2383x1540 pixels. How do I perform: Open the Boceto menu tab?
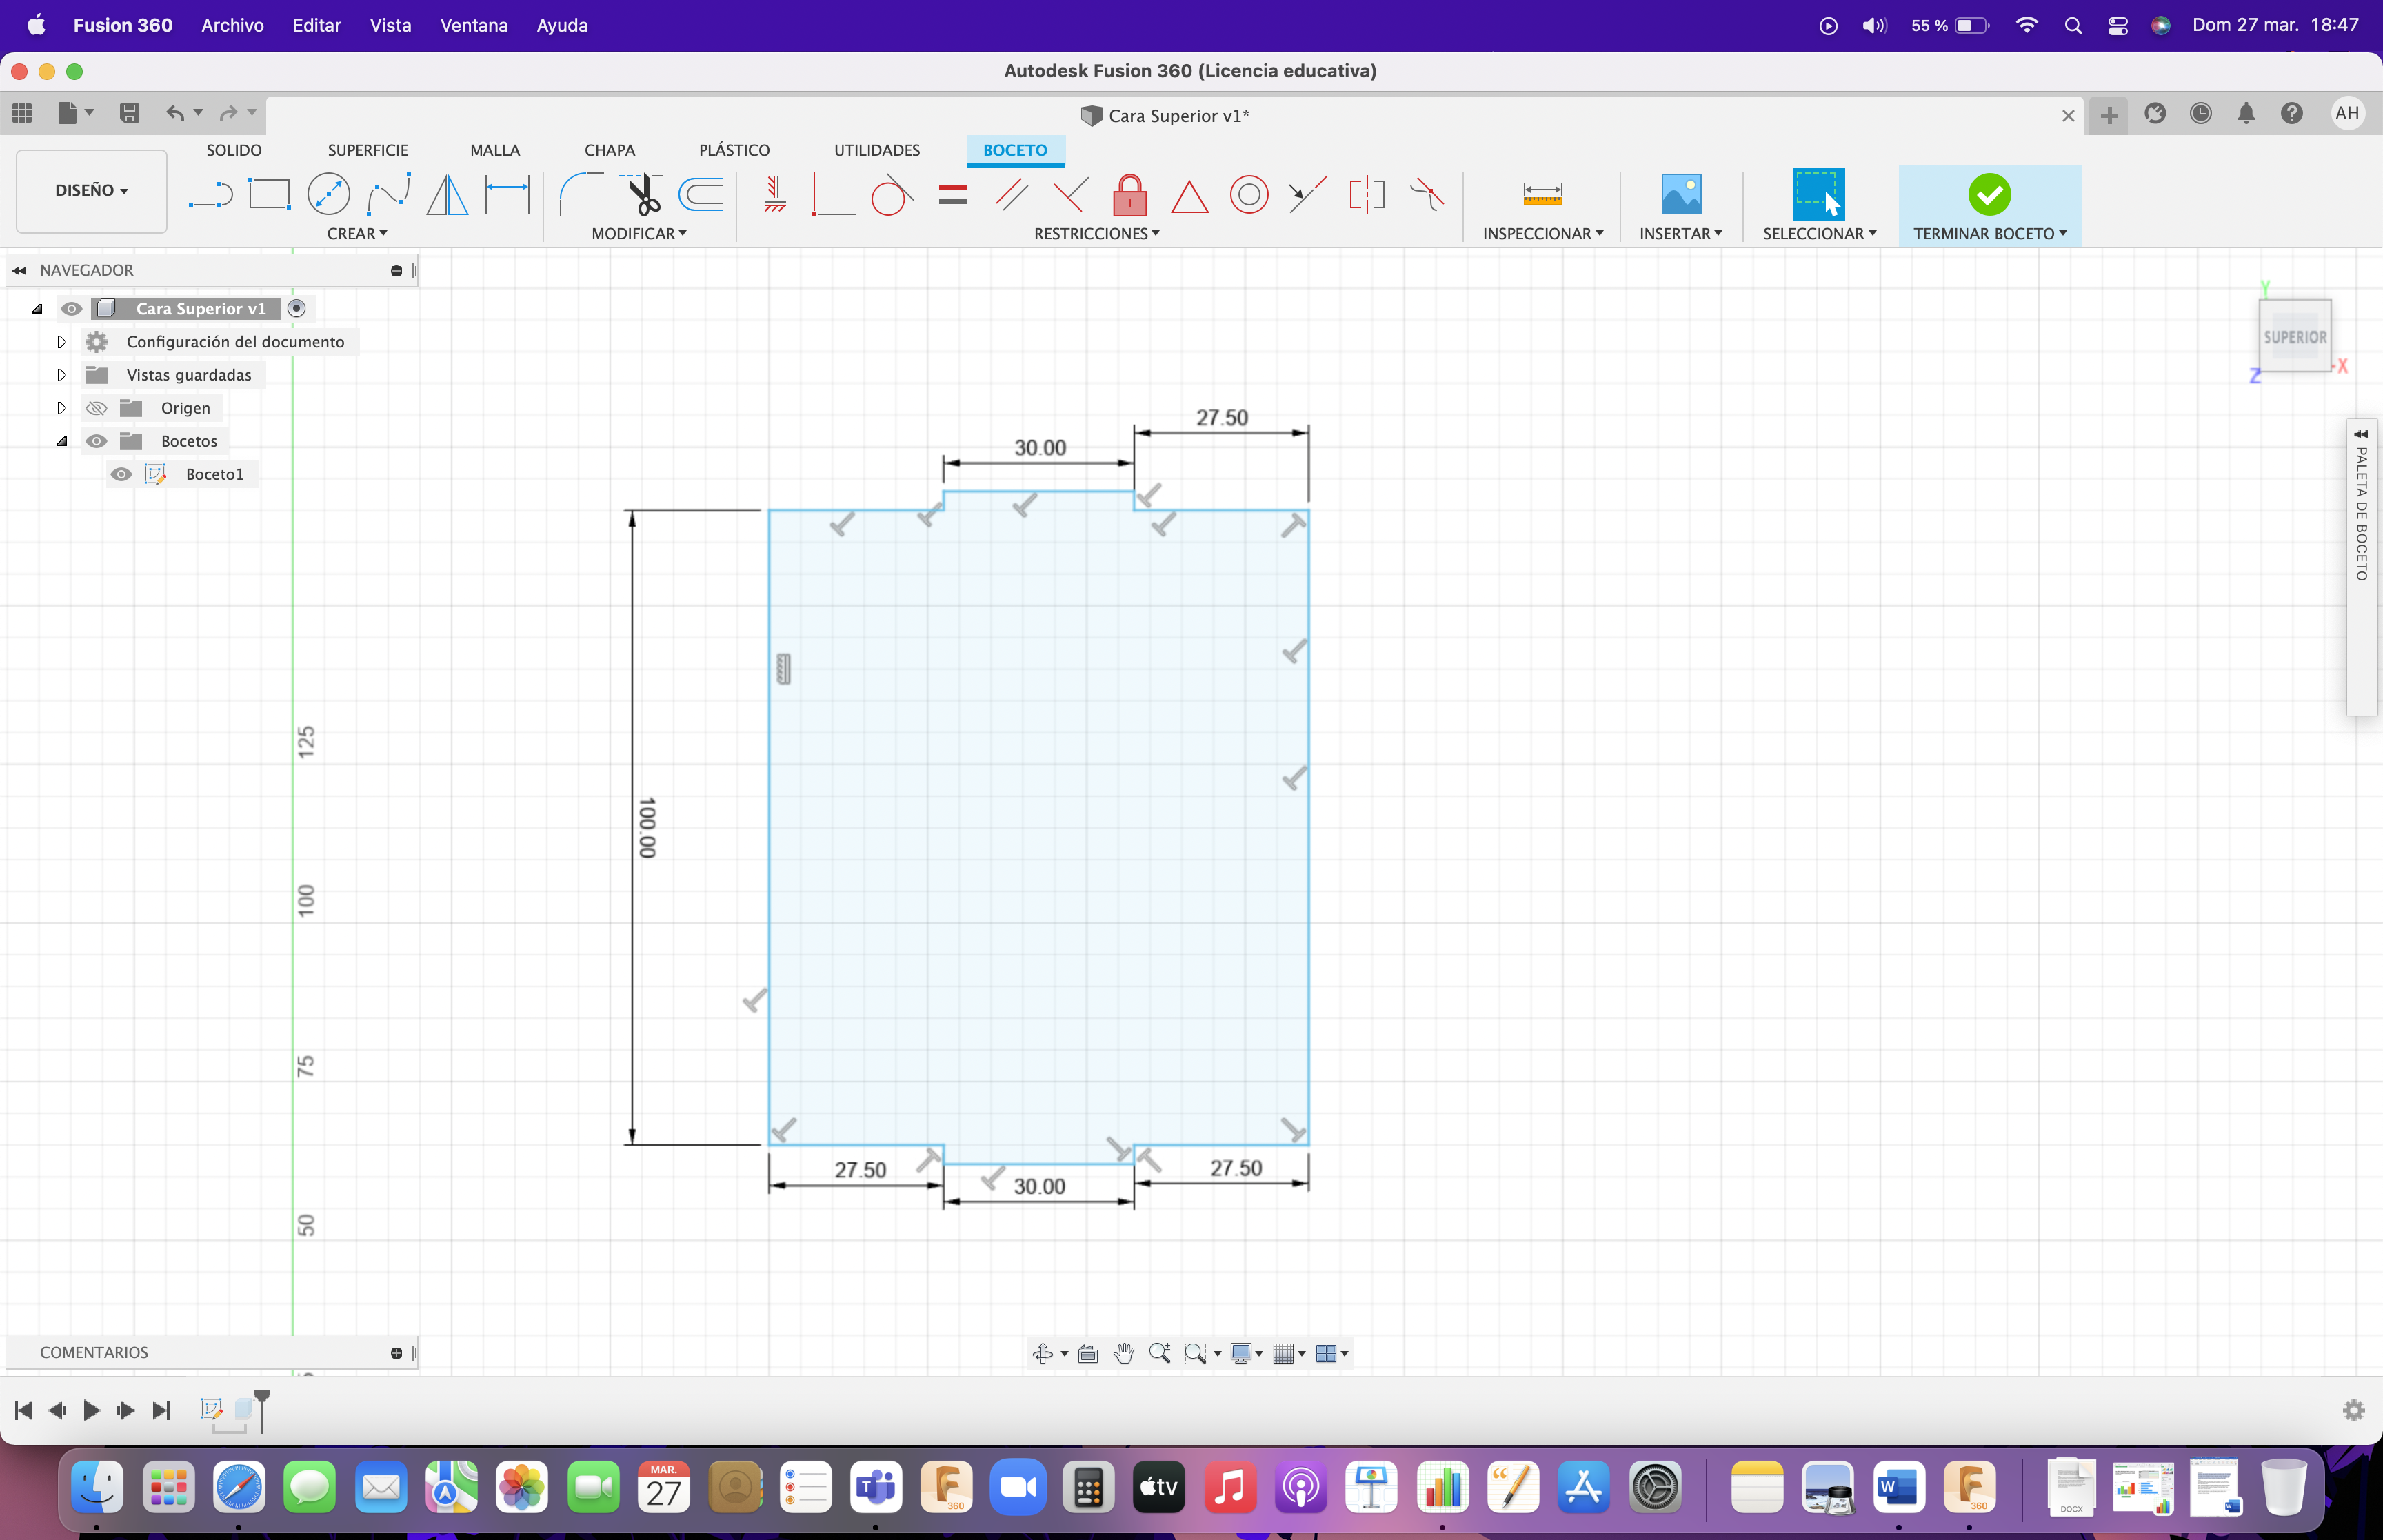point(1014,150)
